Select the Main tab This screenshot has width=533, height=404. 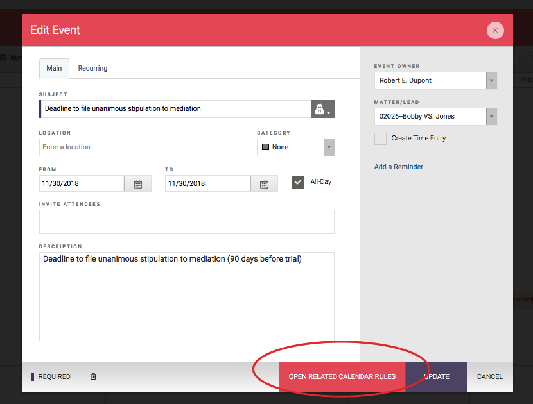[x=54, y=69]
